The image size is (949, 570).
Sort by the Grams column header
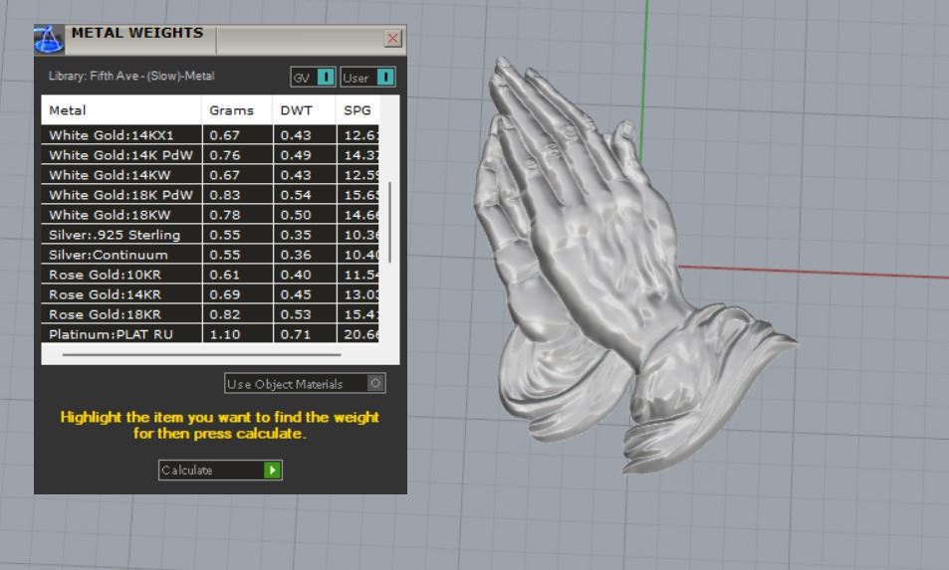pyautogui.click(x=237, y=110)
